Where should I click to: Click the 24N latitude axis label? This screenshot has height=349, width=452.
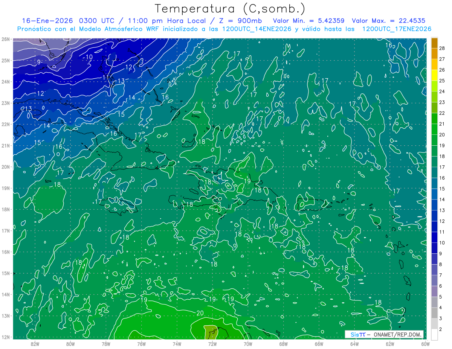[x=5, y=82]
